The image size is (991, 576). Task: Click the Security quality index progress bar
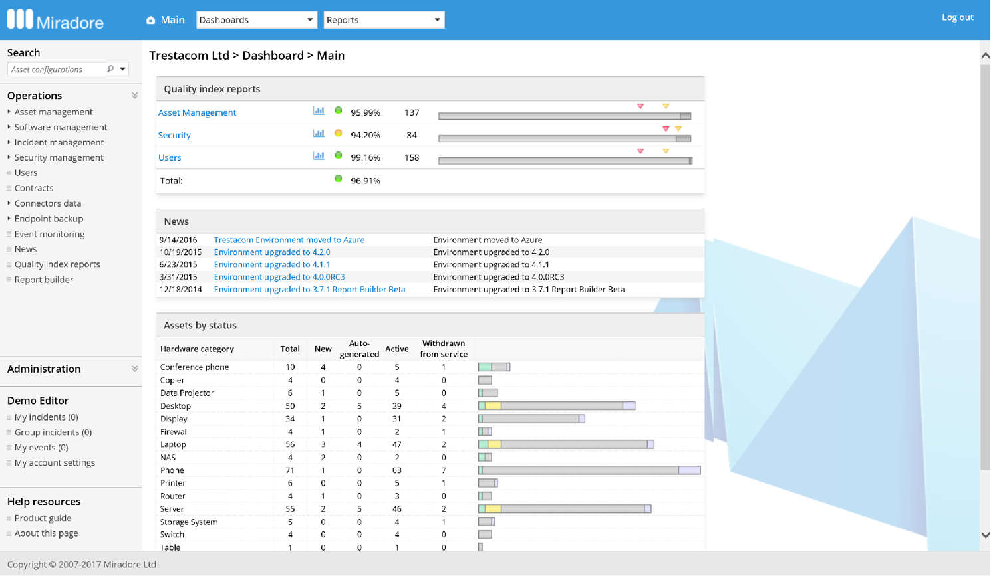click(565, 139)
